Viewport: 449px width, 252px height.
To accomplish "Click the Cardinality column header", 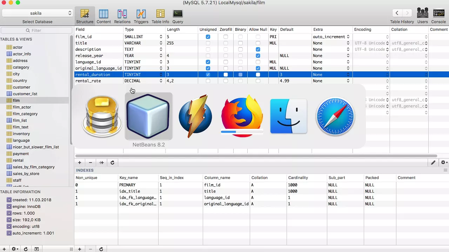I will coord(307,178).
